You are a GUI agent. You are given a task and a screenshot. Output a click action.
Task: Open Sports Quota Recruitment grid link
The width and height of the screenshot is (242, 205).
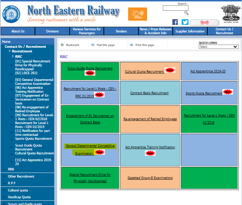[204, 93]
